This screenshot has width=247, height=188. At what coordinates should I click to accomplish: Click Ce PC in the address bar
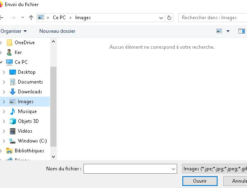(59, 18)
